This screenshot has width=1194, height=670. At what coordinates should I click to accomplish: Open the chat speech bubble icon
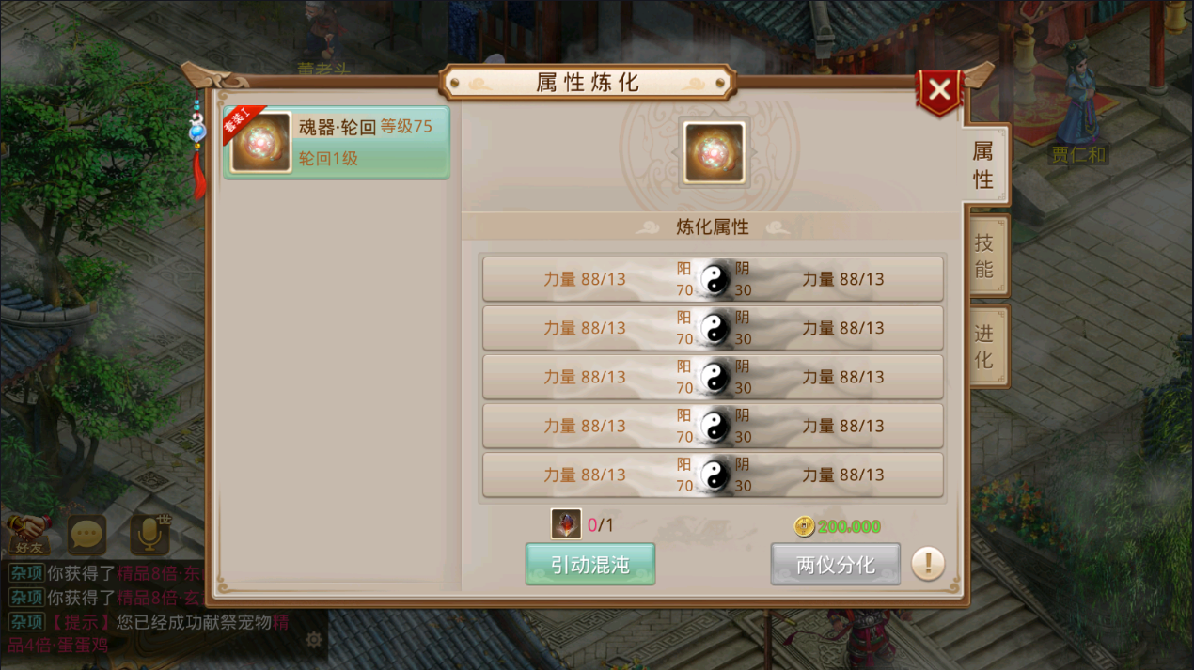pos(86,535)
